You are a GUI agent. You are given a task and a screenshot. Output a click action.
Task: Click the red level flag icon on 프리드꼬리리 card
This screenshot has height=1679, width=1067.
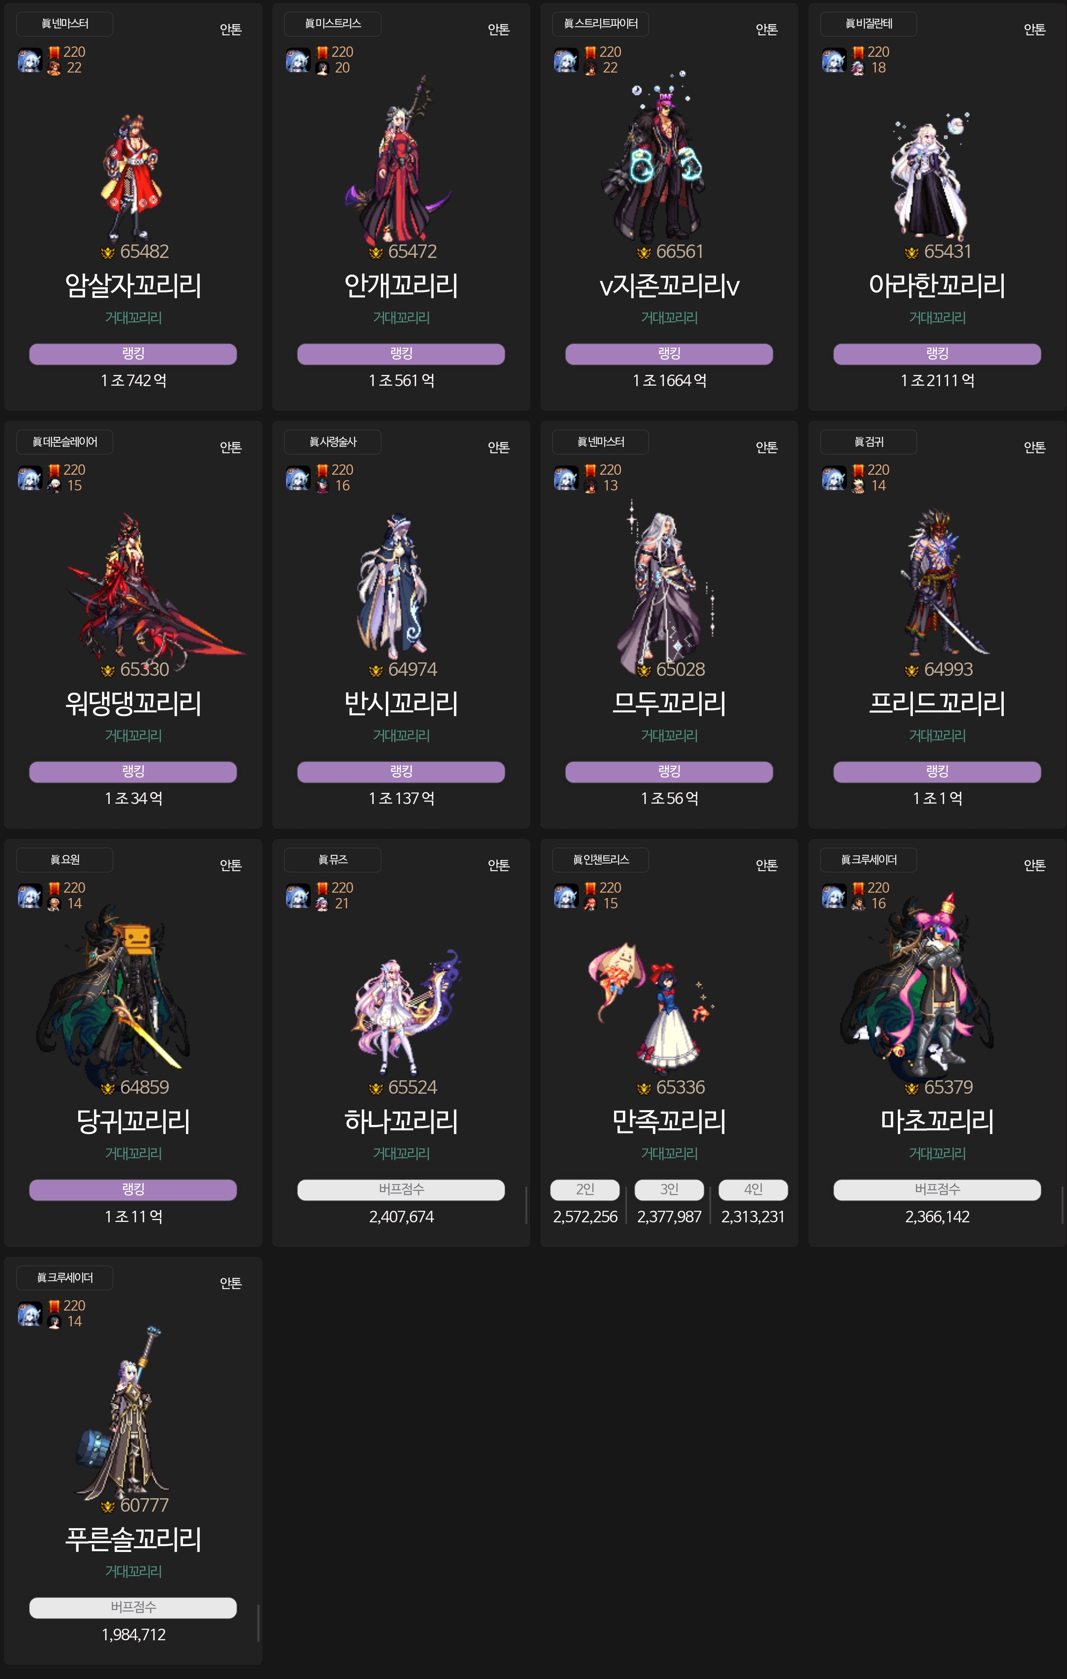point(858,470)
